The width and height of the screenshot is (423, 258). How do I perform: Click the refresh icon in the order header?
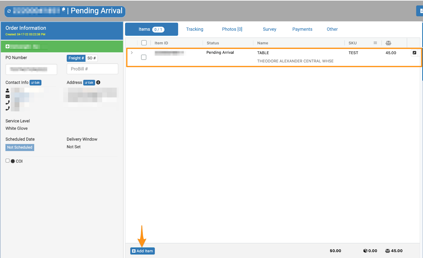9,11
